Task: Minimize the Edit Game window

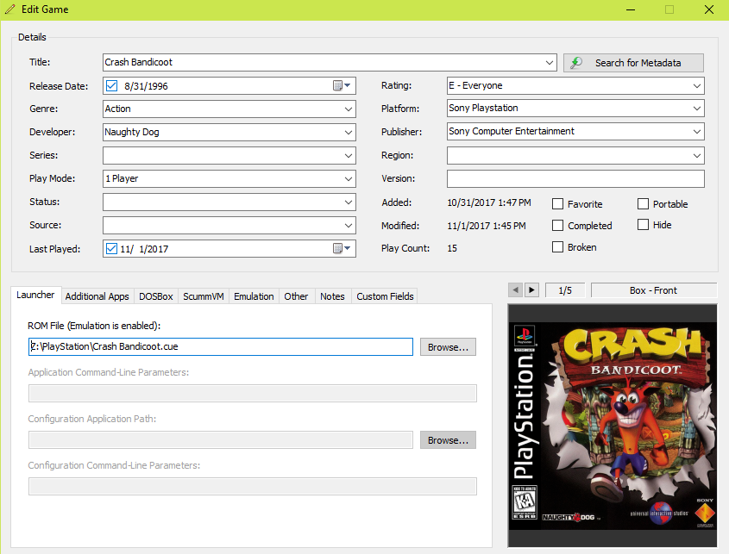Action: click(631, 9)
